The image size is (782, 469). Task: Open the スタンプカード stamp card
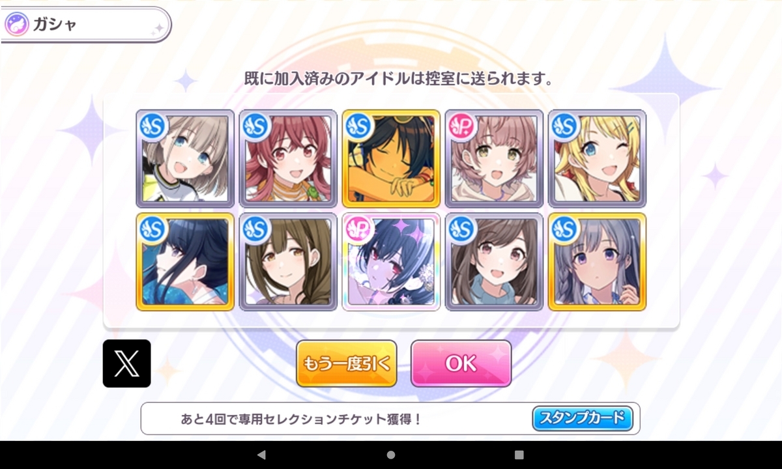click(x=583, y=418)
